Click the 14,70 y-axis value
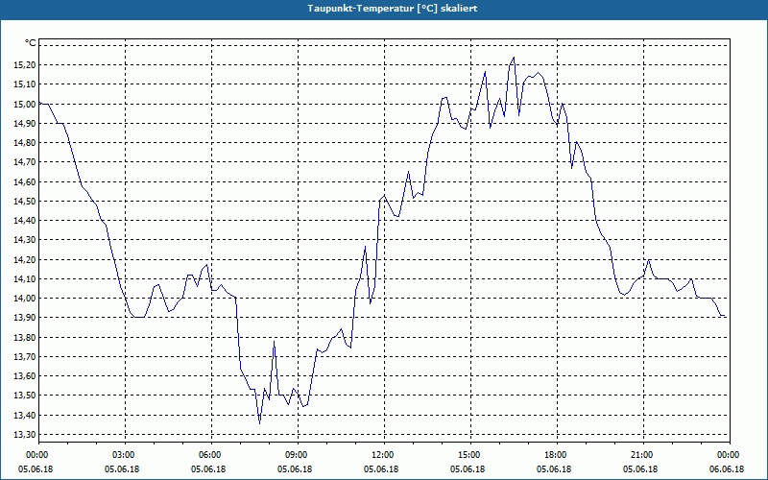Viewport: 768px width, 480px height. [x=25, y=162]
